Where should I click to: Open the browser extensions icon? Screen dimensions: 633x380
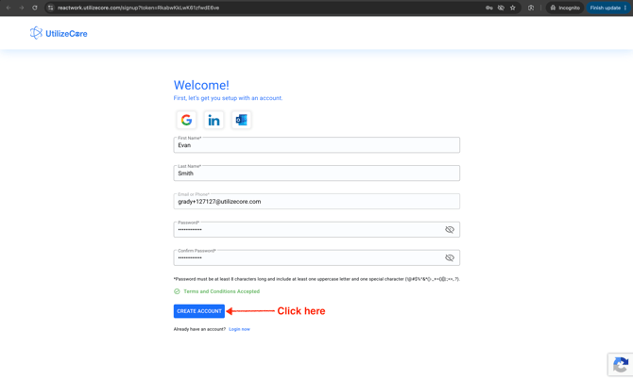point(531,8)
